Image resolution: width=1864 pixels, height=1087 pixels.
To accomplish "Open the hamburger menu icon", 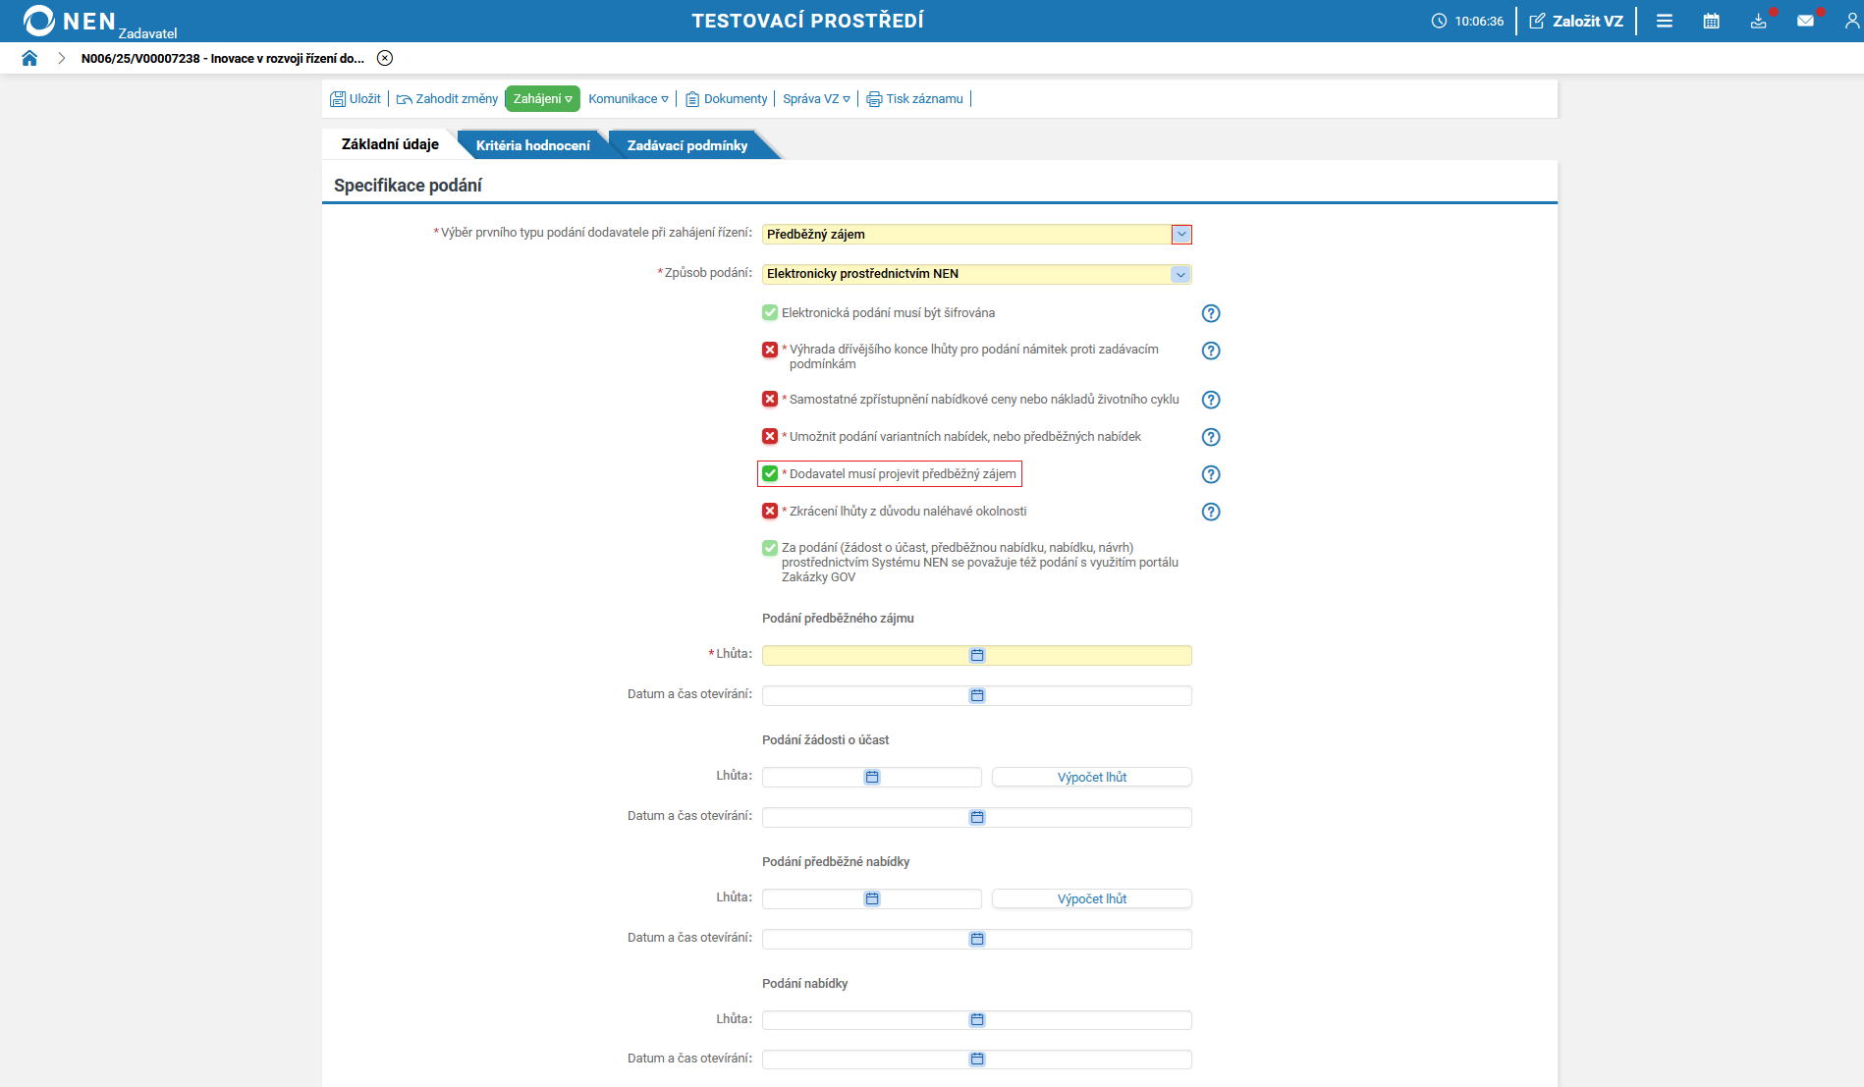I will click(x=1665, y=21).
